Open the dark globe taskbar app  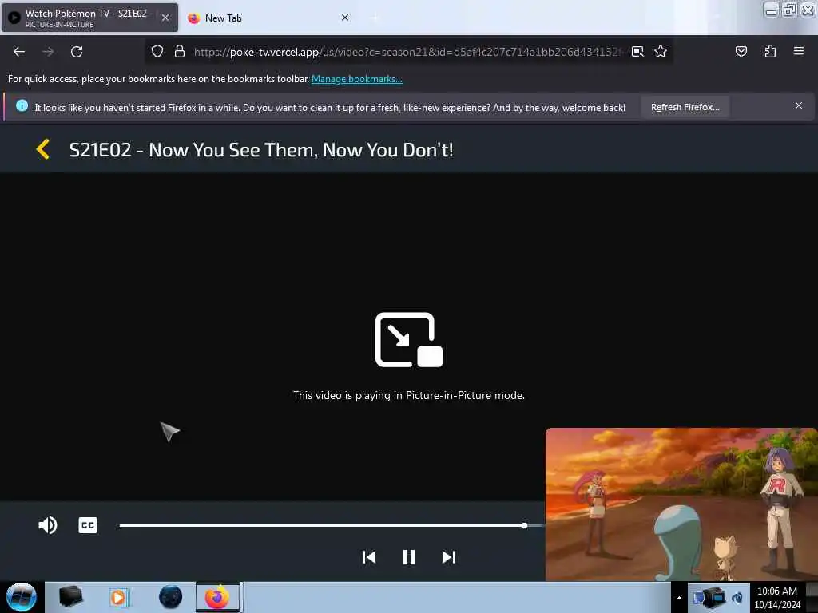coord(171,597)
